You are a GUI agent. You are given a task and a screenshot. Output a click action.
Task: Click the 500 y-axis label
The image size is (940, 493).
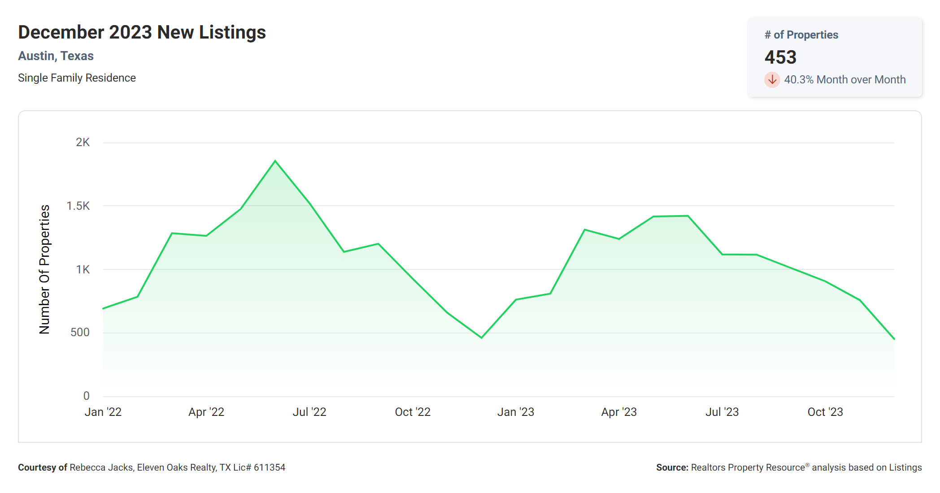coord(80,333)
